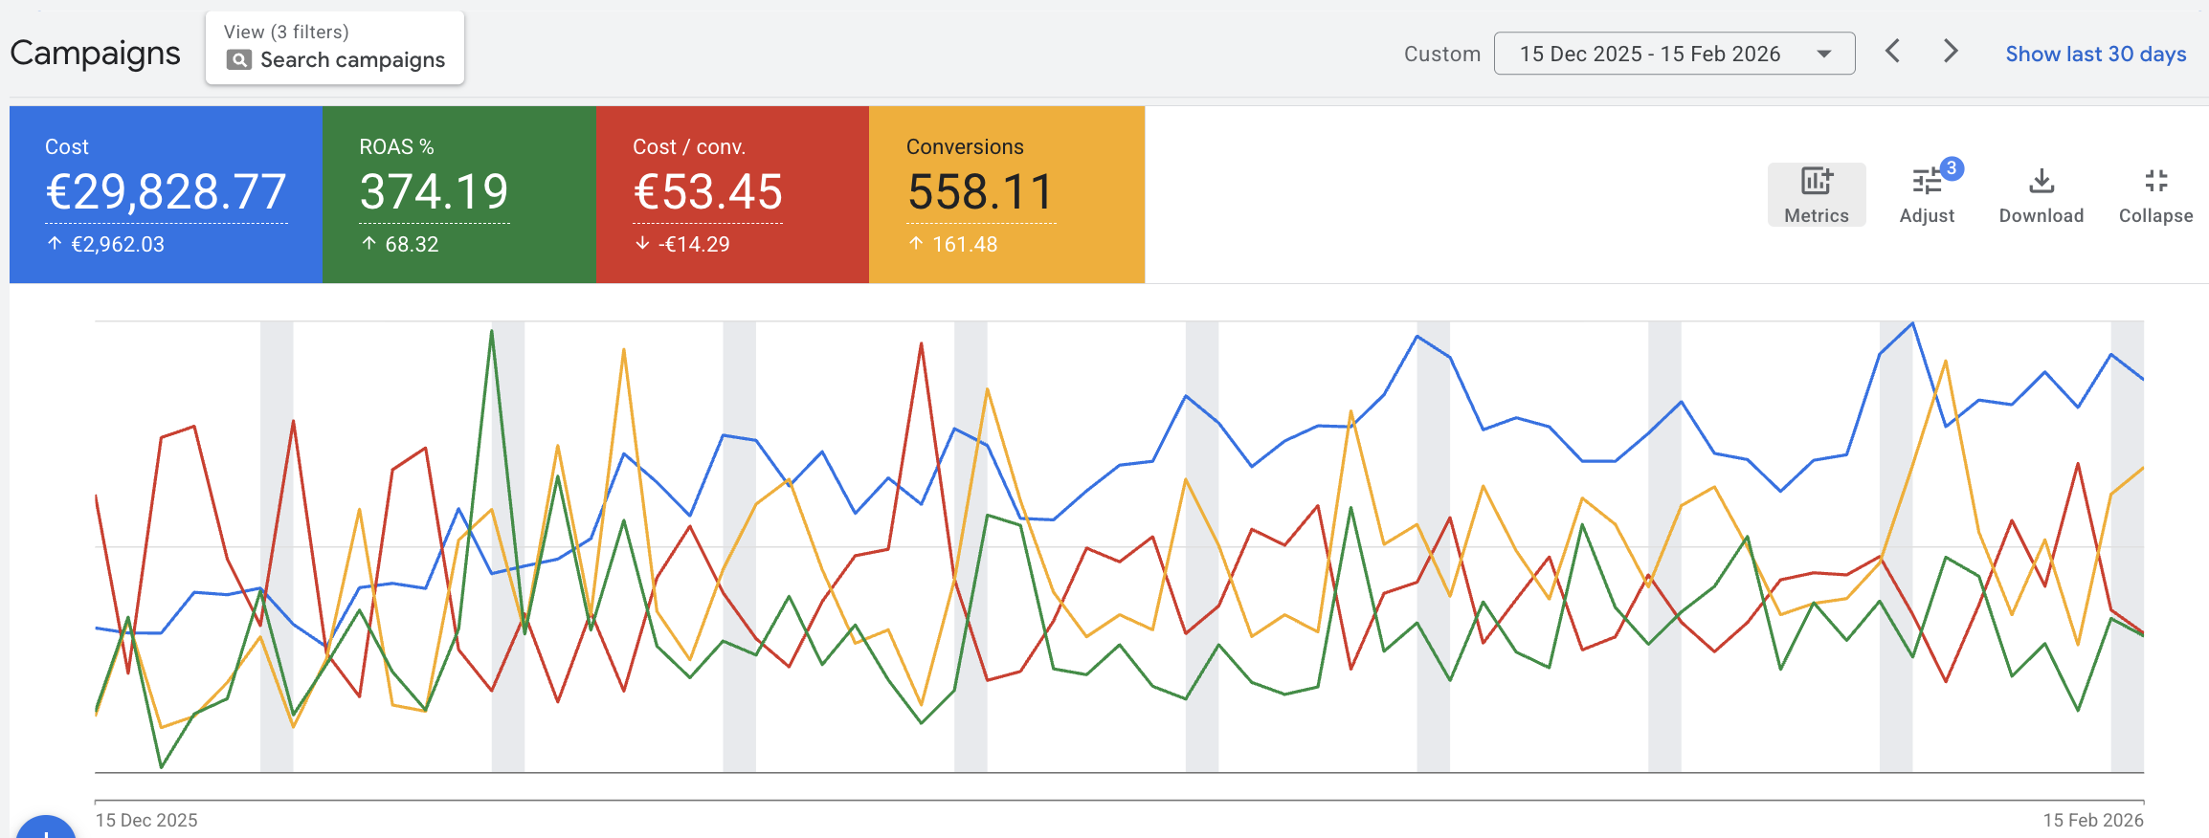The width and height of the screenshot is (2209, 838).
Task: Collapse the chart panel
Action: [2155, 195]
